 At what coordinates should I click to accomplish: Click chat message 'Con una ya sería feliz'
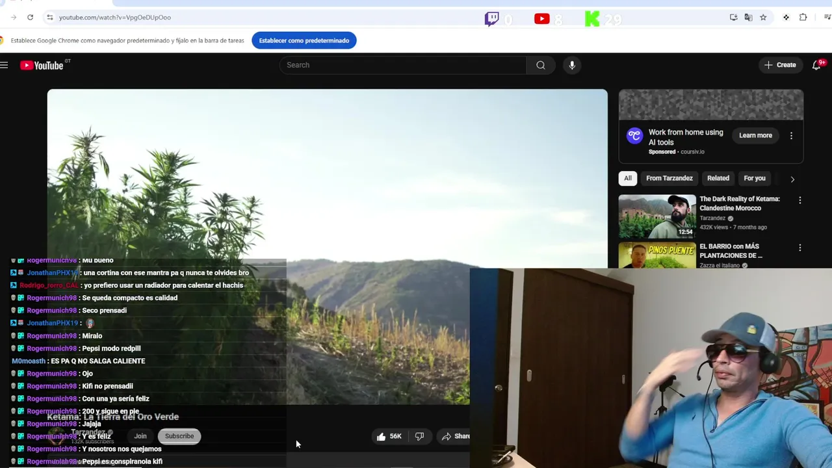(x=116, y=398)
